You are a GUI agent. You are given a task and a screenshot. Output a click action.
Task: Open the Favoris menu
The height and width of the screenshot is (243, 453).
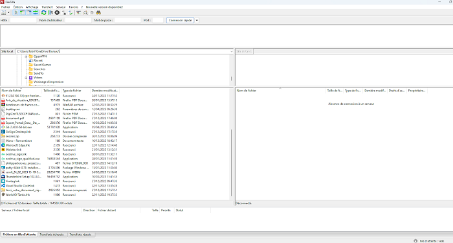click(x=73, y=7)
